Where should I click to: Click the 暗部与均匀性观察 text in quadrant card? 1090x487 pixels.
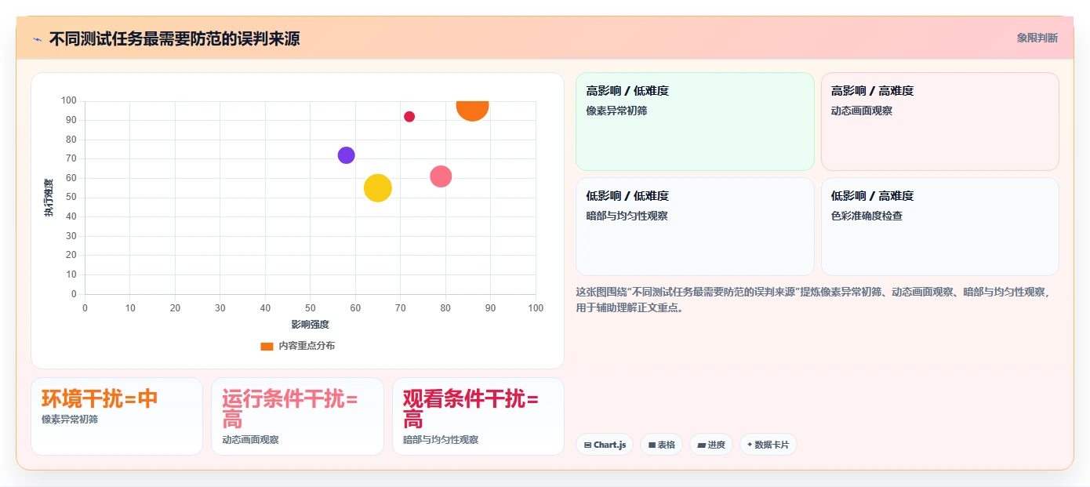(x=627, y=216)
